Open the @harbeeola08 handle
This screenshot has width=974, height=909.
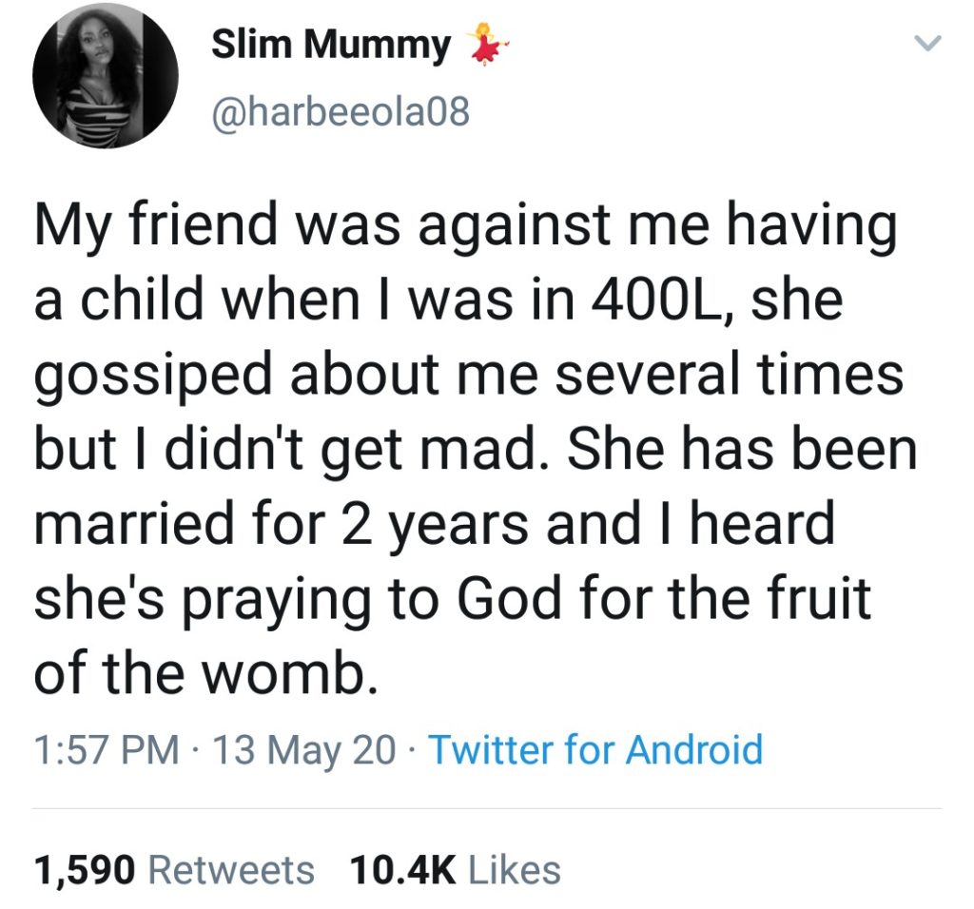pos(340,114)
